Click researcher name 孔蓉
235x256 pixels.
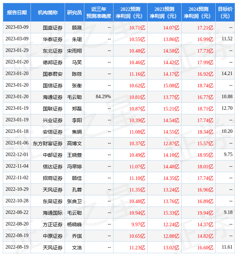pos(77,190)
